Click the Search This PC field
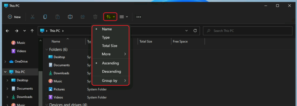The width and height of the screenshot is (297, 106). click(248, 31)
